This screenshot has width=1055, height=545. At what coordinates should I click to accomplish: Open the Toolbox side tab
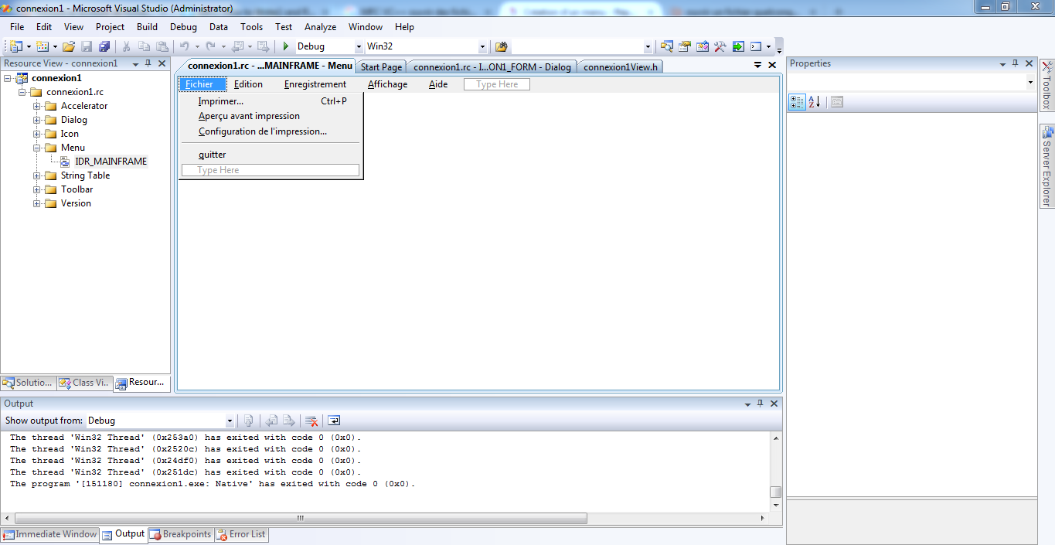point(1046,86)
